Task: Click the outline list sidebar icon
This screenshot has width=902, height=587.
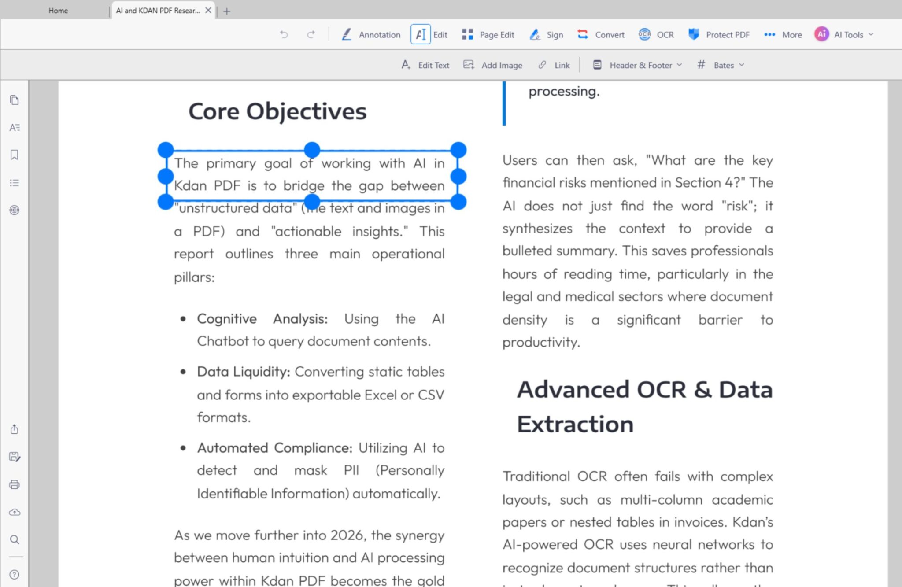Action: [15, 183]
